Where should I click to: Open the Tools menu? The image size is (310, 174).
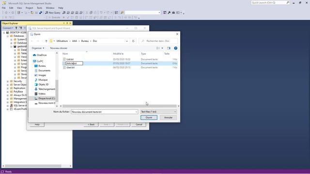(40, 8)
